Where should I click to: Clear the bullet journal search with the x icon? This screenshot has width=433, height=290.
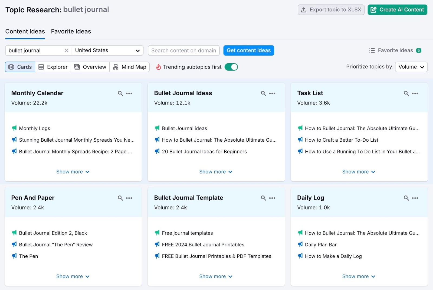pyautogui.click(x=66, y=50)
